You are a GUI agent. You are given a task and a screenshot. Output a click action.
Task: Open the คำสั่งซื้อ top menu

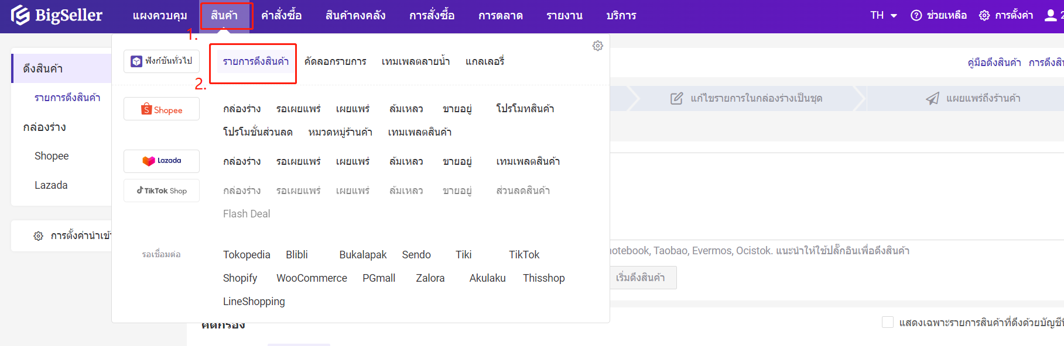click(x=282, y=16)
